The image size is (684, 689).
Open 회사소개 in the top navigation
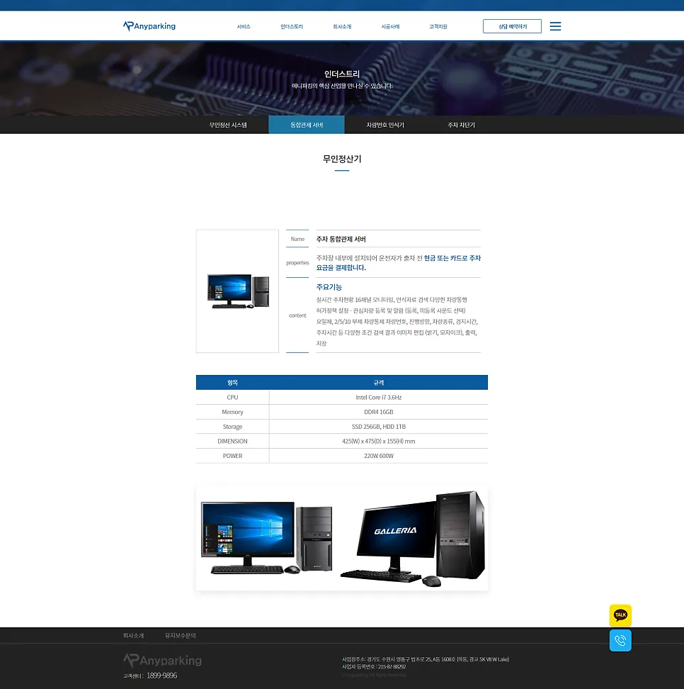tap(342, 27)
